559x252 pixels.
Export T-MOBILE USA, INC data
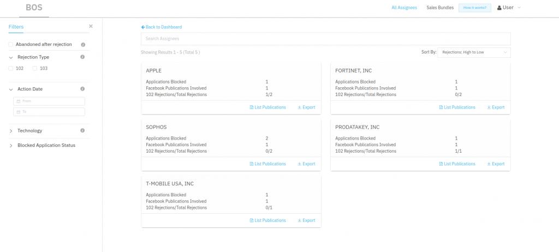[x=307, y=220]
